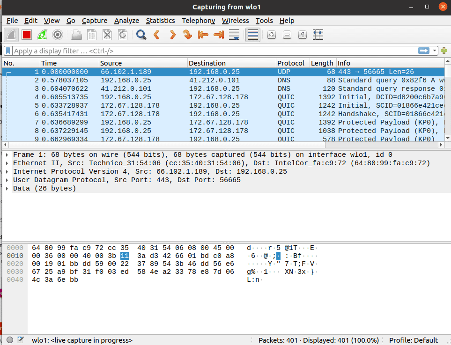Open the Go menu

point(71,21)
